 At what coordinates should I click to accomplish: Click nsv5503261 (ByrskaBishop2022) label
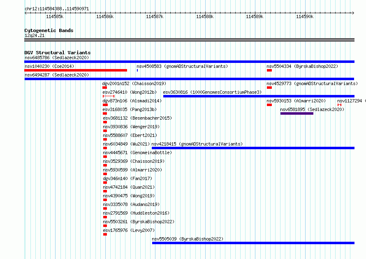pyautogui.click(x=139, y=222)
